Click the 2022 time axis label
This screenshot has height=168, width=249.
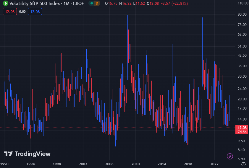click(214, 164)
